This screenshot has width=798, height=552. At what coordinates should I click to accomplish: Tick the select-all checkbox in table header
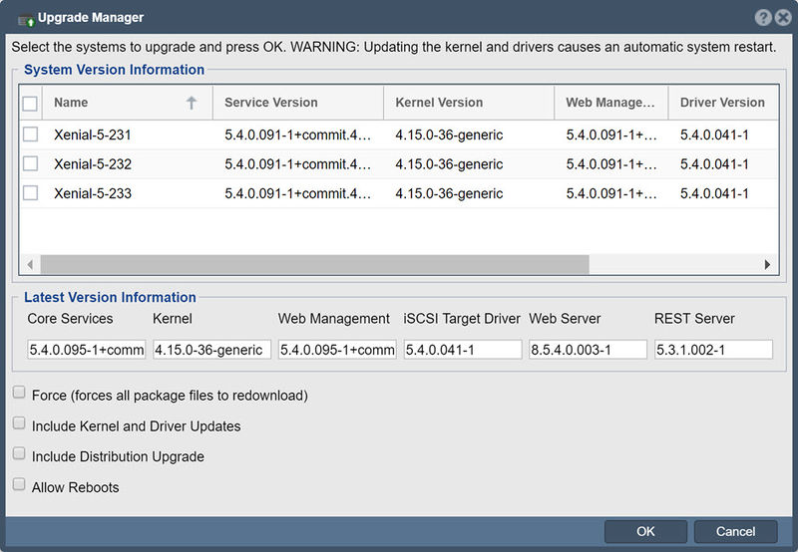30,104
